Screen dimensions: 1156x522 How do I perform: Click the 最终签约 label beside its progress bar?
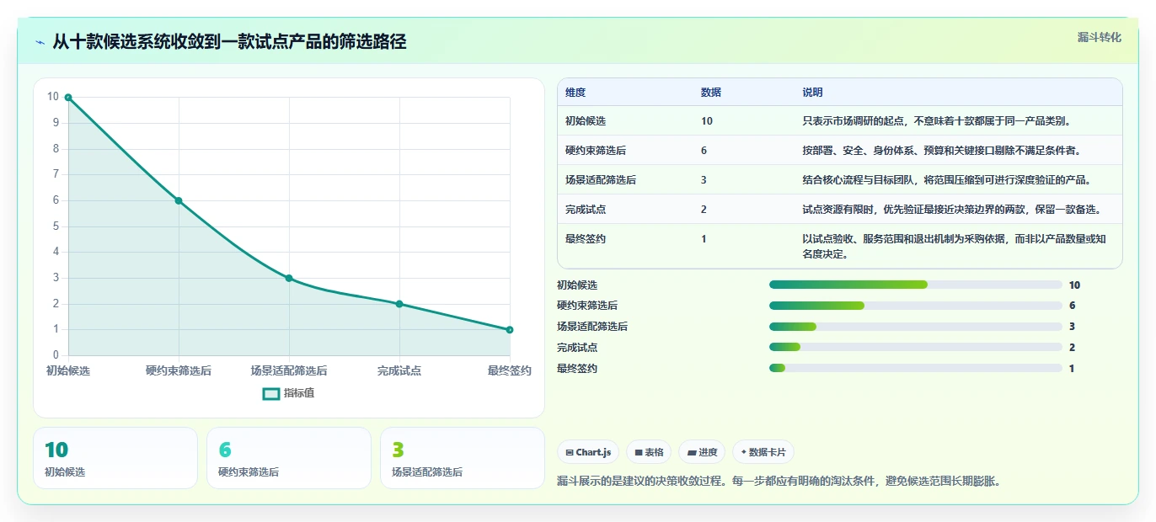(577, 369)
